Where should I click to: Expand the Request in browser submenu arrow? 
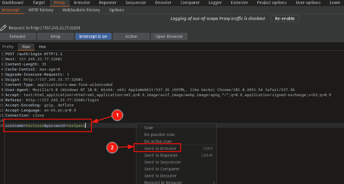pyautogui.click(x=214, y=182)
